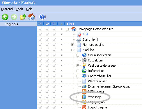Screen dimensions: 142x109
Task: Click the Normale pagina document icon
Action: pos(79,45)
